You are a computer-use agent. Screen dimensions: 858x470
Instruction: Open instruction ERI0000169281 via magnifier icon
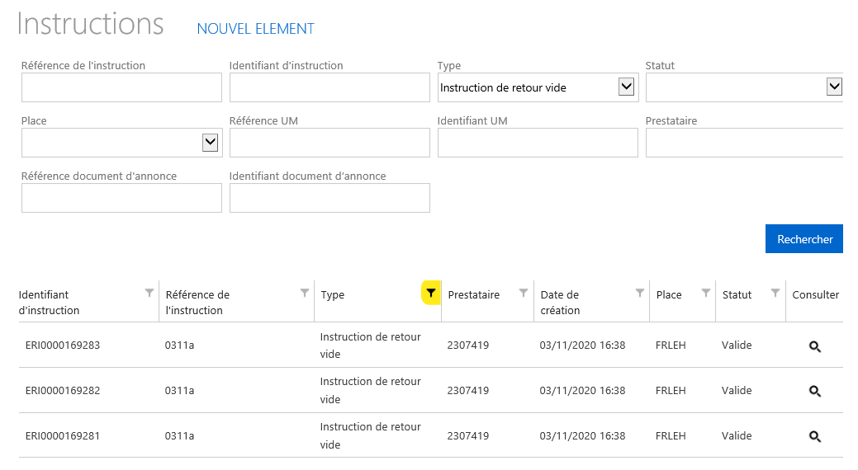coord(815,437)
